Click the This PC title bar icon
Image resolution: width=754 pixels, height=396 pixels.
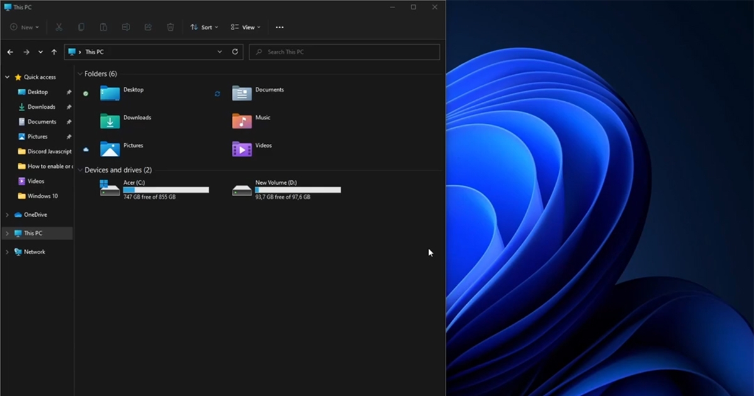point(8,7)
